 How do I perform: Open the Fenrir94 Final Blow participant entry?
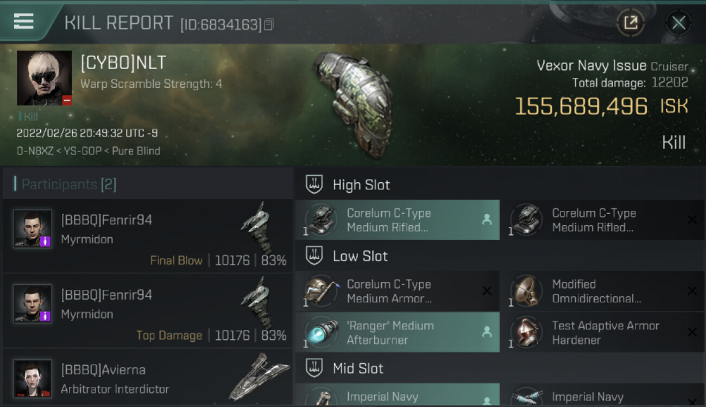point(148,236)
